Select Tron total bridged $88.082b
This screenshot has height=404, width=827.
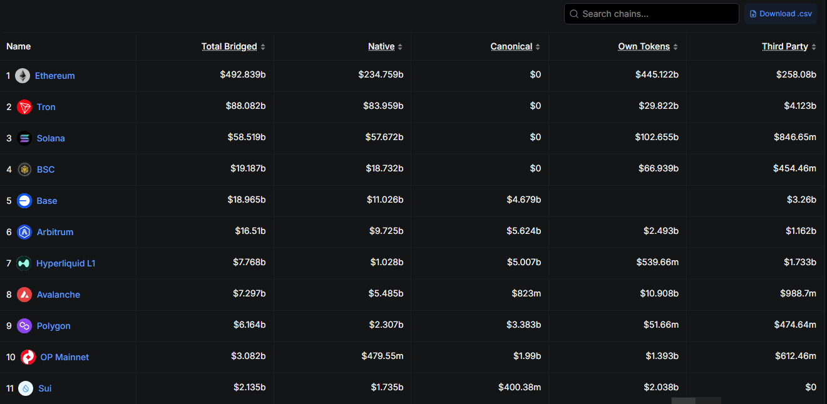[x=245, y=106]
